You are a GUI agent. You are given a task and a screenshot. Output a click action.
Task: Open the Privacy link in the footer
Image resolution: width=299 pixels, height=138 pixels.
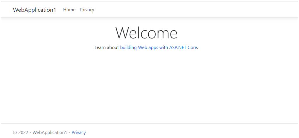(x=79, y=132)
